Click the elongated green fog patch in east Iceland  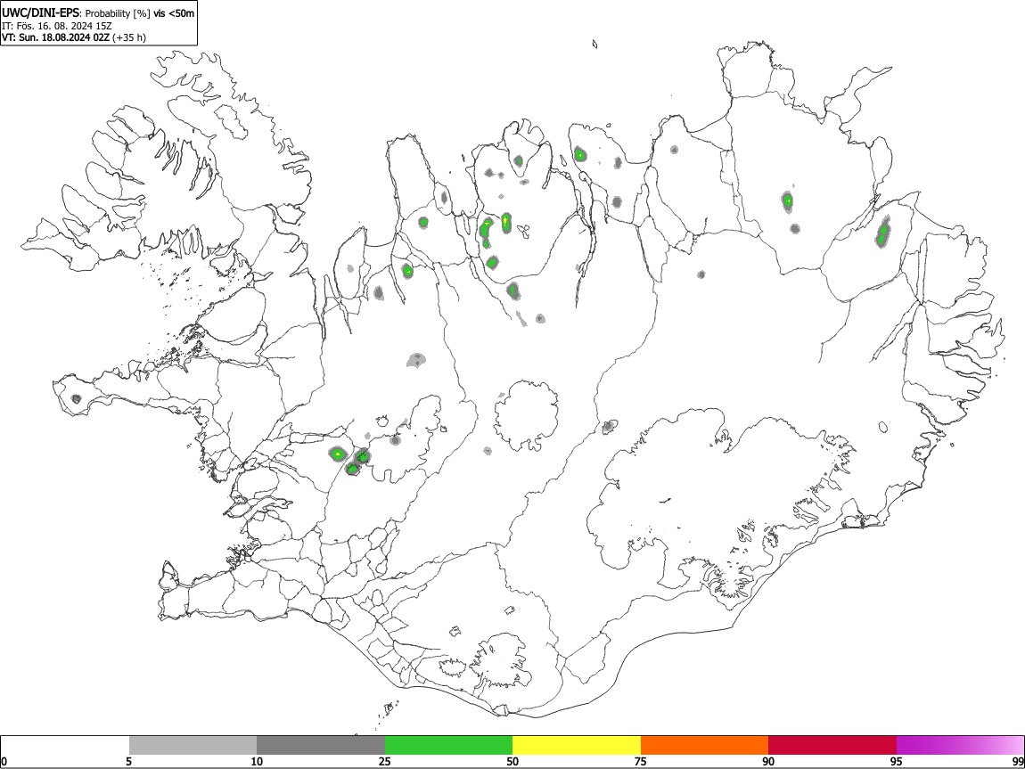point(883,232)
